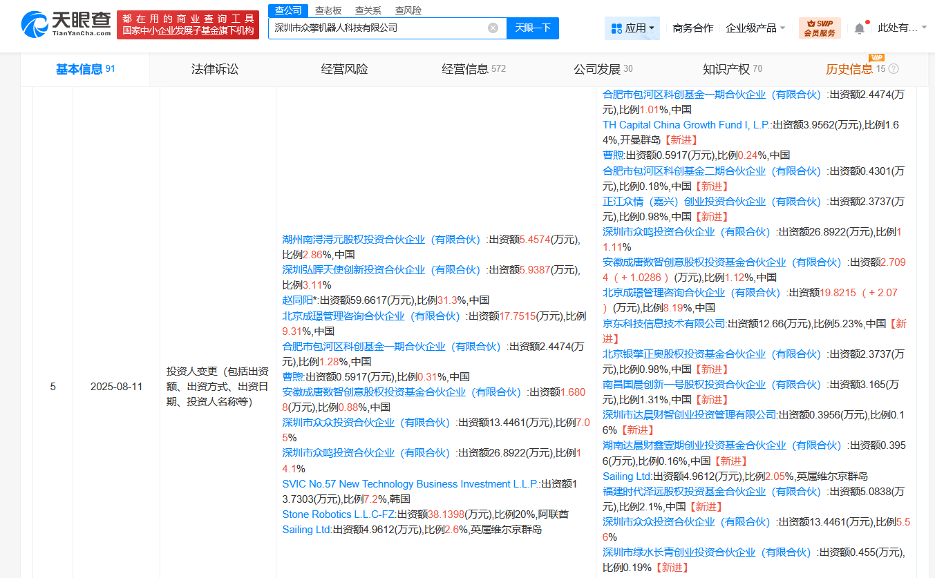Switch to the 经营信息 tab
The image size is (935, 578).
[x=466, y=69]
